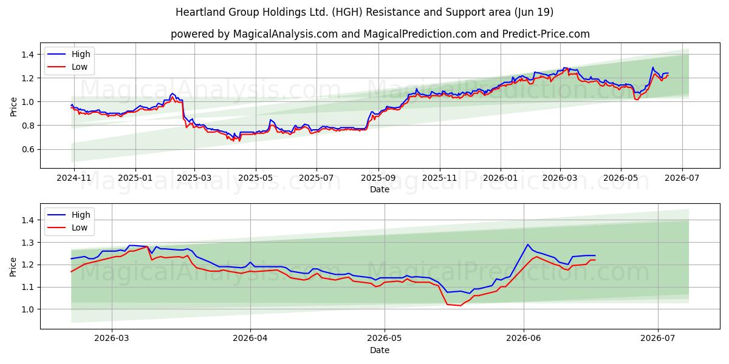Click the '2025-05' x-axis label in top chart
The image size is (729, 364).
[255, 178]
